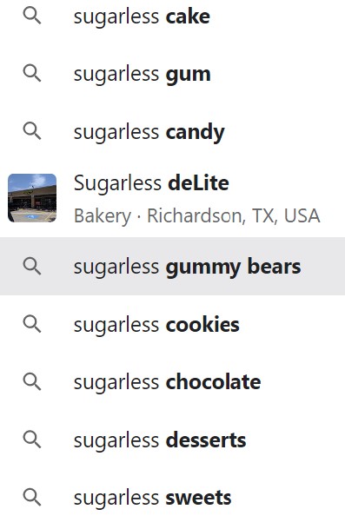
Task: Select the sugarless cookies suggestion
Action: (172, 324)
